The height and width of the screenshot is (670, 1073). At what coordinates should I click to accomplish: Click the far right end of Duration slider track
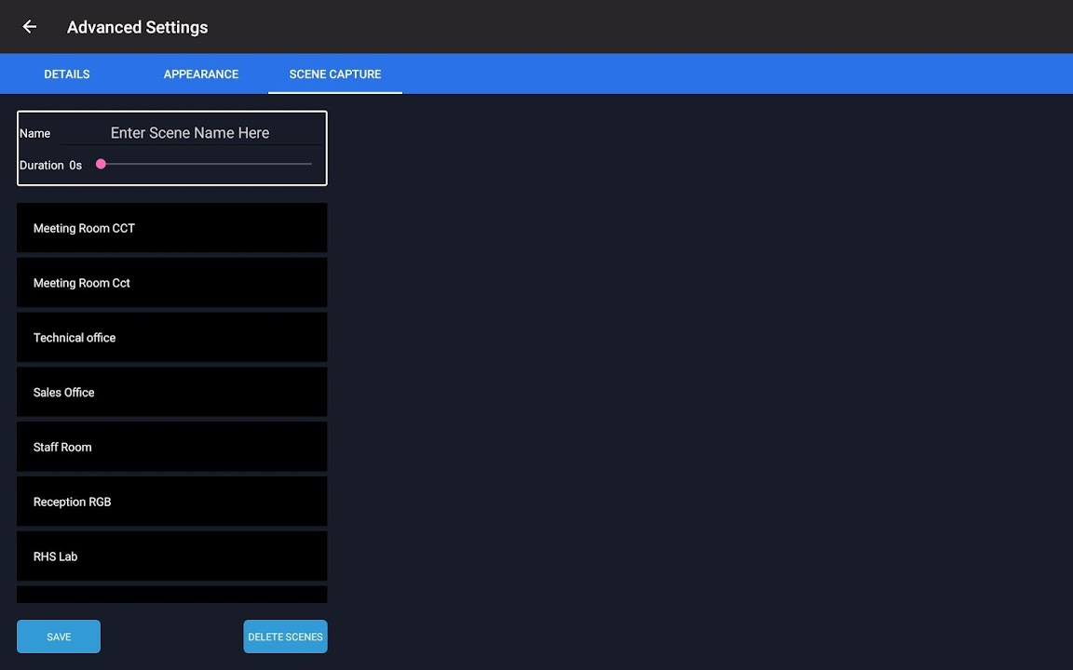pos(310,165)
